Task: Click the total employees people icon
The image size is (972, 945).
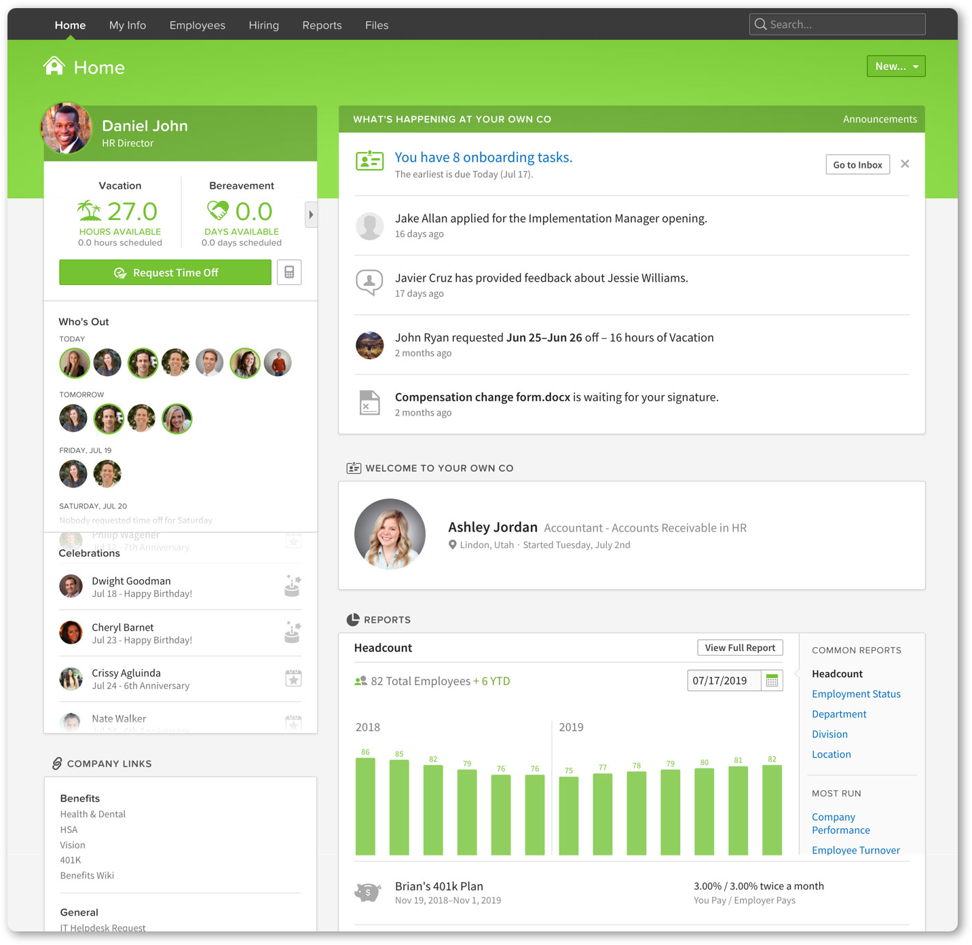Action: [x=360, y=681]
